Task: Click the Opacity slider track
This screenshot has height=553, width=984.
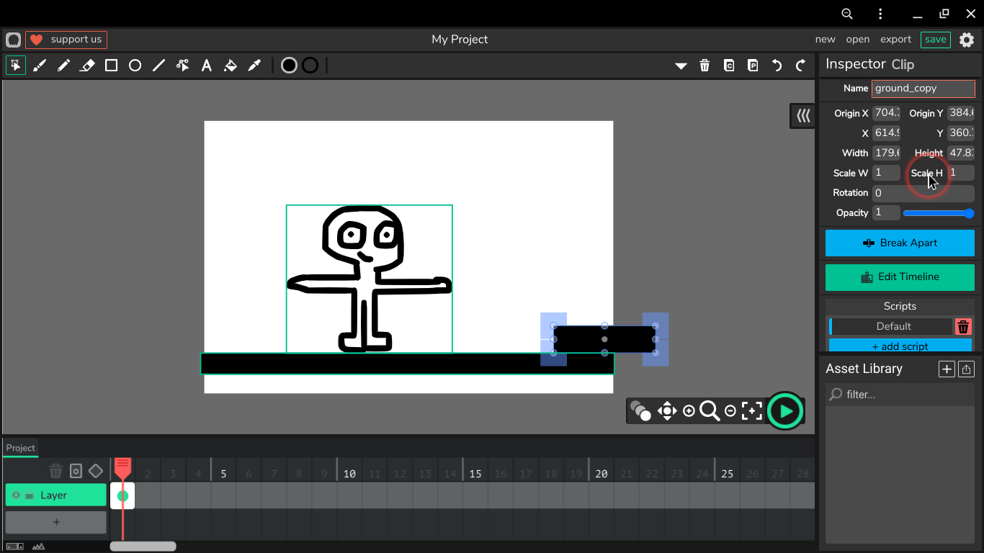Action: [x=937, y=213]
